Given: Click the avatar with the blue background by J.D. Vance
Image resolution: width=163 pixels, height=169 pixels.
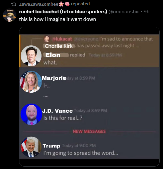Looking at the screenshot, I should coord(31,114).
